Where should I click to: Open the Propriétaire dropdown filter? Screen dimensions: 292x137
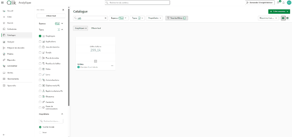tap(154, 18)
